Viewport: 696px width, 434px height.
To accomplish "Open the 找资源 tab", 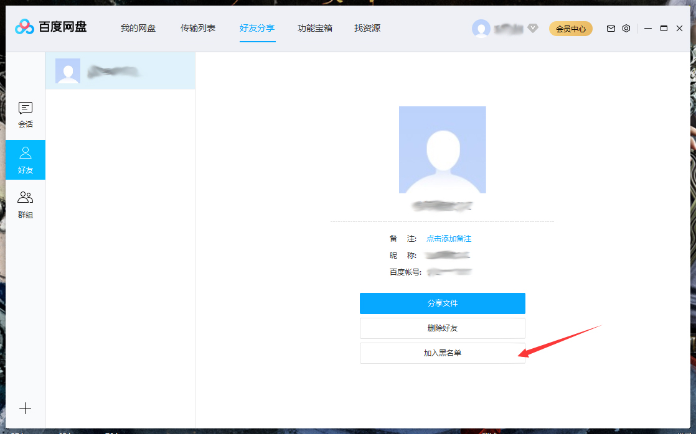I will [367, 28].
